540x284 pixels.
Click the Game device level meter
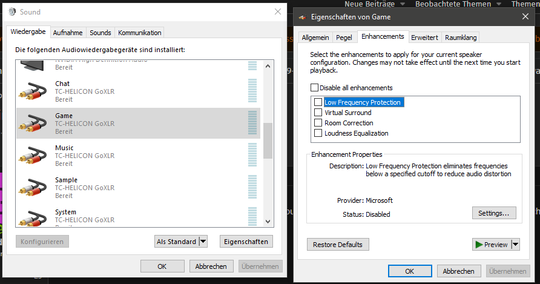[252, 123]
